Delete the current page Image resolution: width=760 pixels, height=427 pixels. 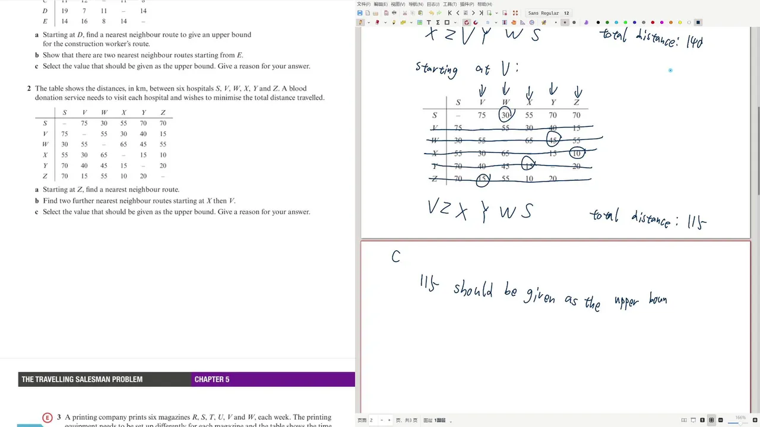click(505, 13)
